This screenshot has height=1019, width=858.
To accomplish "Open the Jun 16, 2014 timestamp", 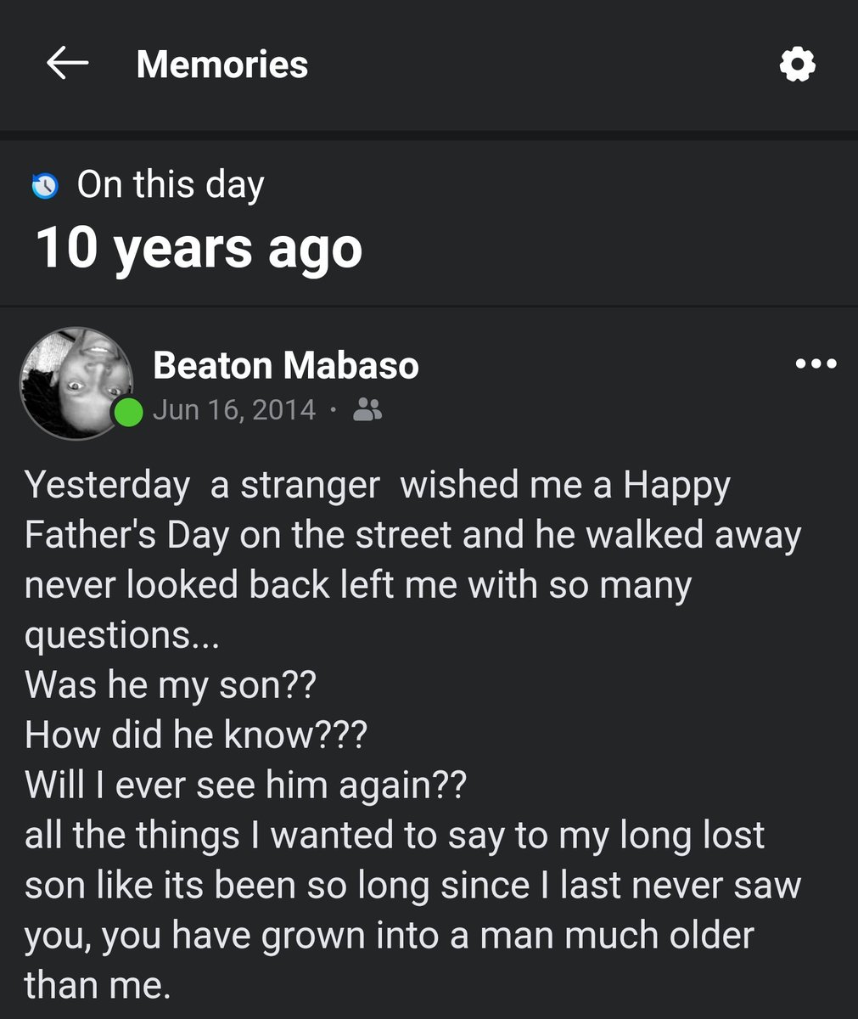I will [234, 411].
